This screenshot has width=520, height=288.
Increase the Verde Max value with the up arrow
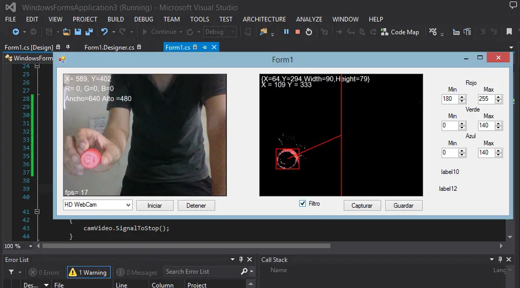tap(498, 123)
